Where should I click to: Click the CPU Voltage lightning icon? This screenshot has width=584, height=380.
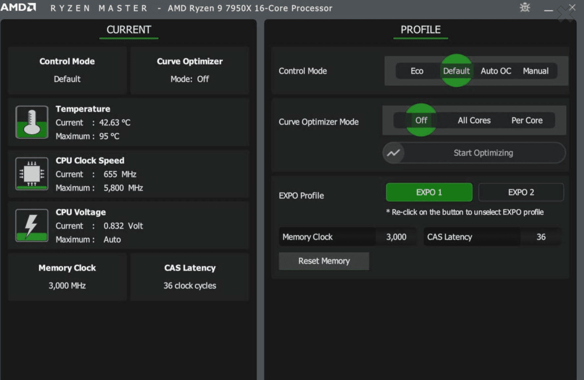pos(32,225)
